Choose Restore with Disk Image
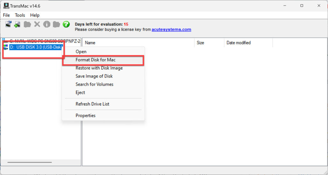Screen dimensions: 328x175 (103, 68)
